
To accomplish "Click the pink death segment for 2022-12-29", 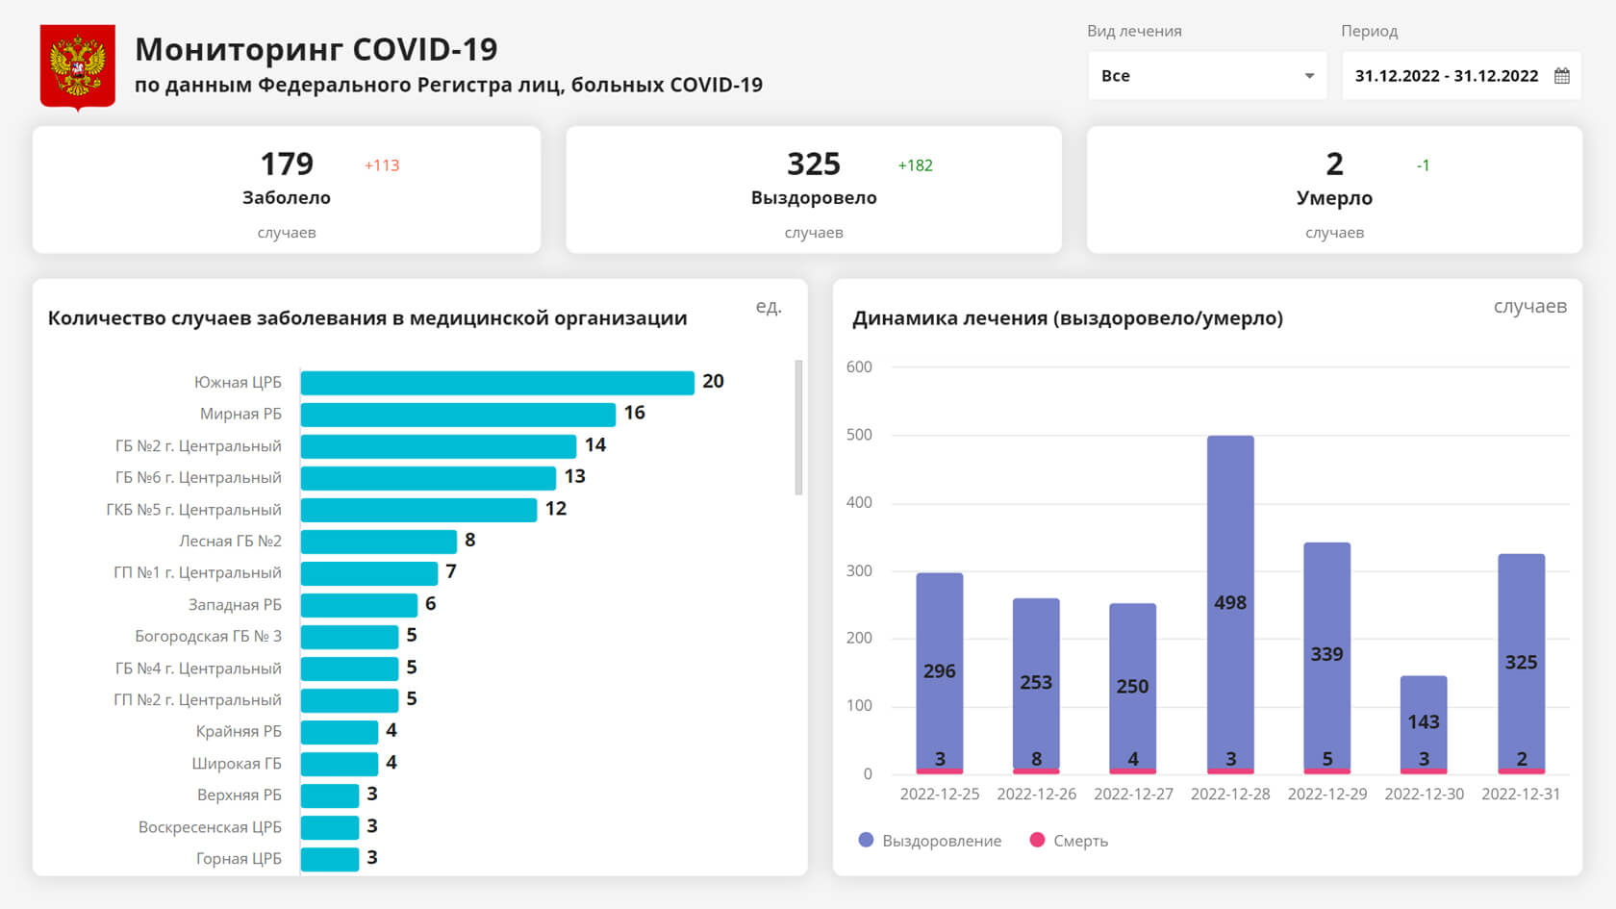I will click(1327, 770).
